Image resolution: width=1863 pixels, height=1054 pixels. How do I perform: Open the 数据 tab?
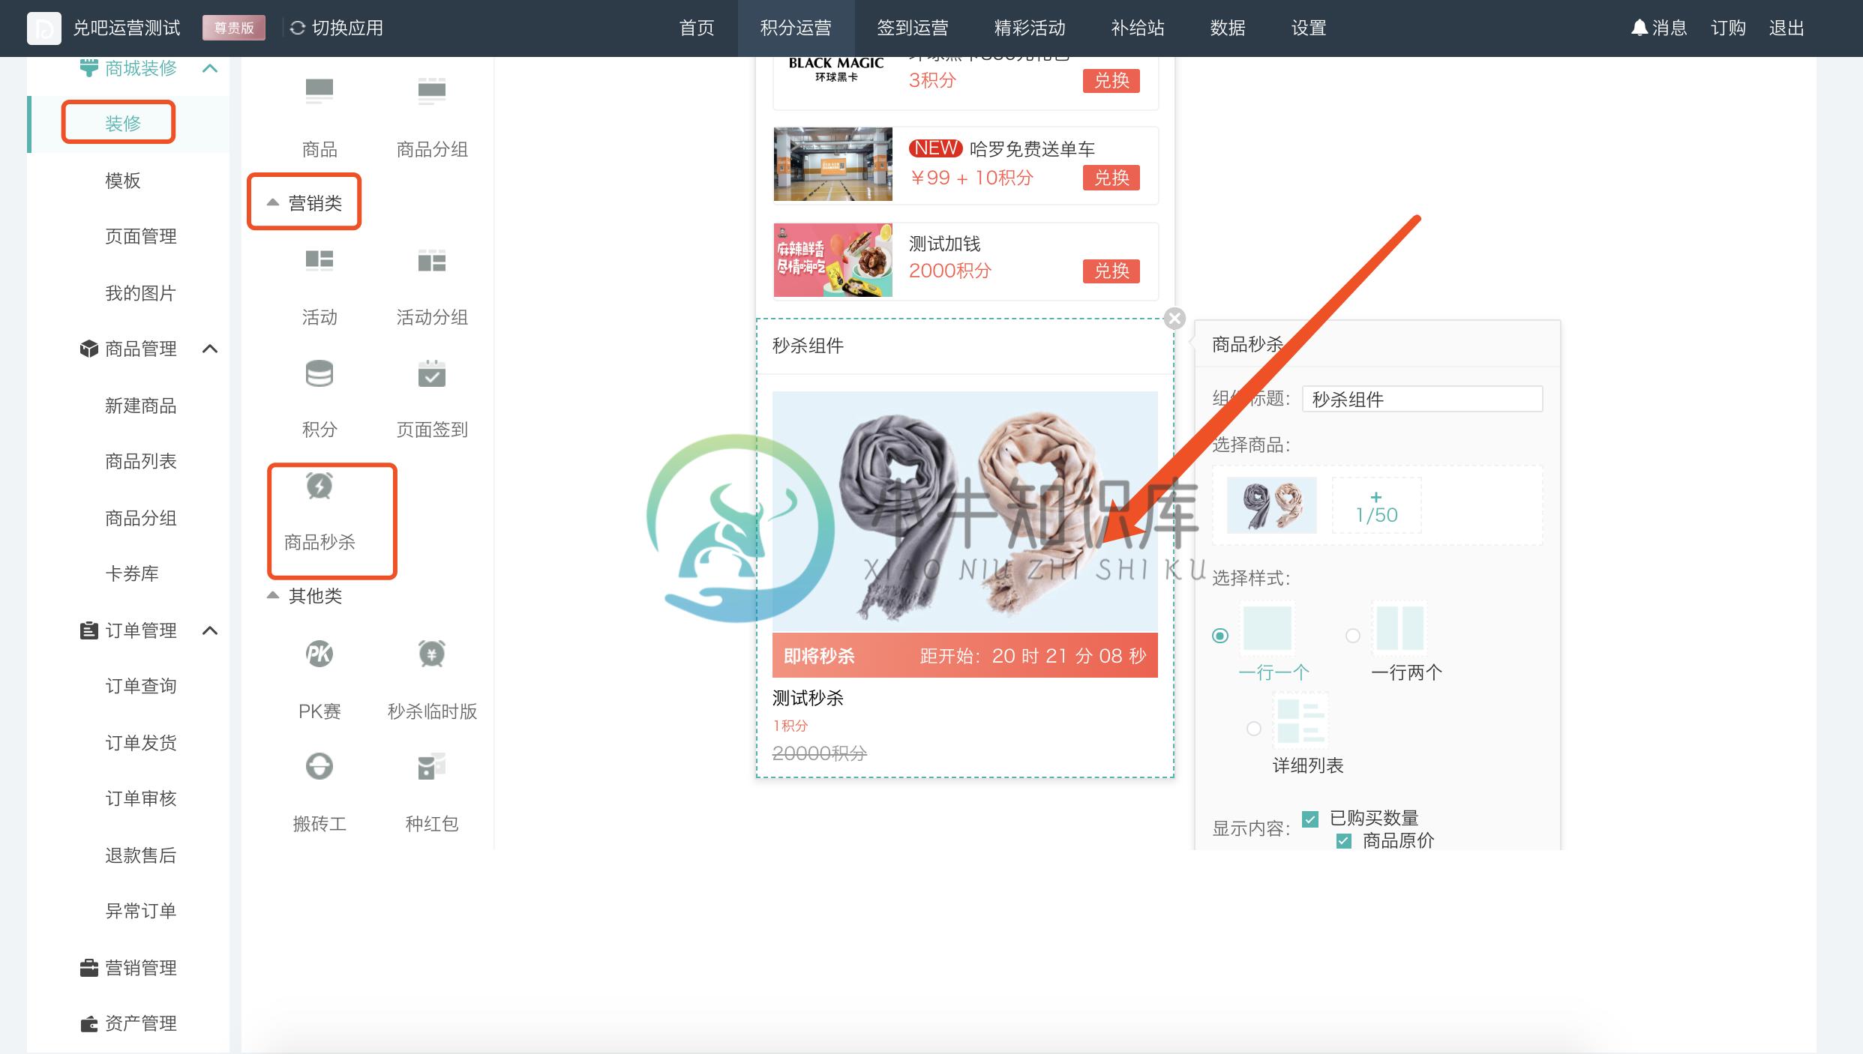[1228, 28]
